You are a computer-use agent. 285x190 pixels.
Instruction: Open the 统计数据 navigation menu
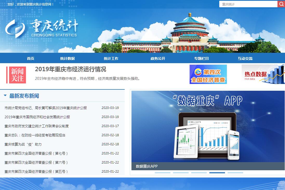(68, 58)
